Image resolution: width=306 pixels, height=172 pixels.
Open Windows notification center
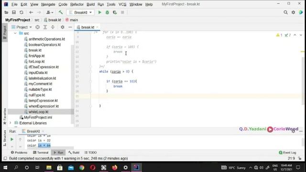(298, 168)
